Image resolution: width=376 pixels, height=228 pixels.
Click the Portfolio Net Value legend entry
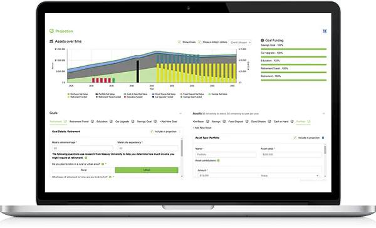click(105, 94)
